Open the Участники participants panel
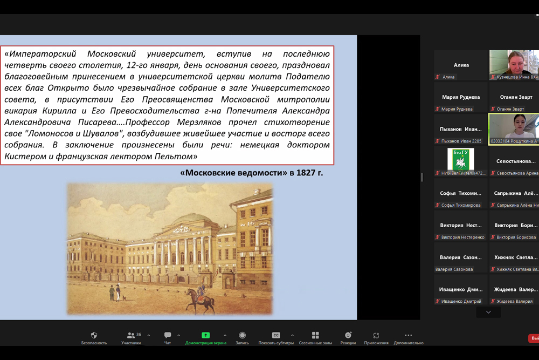 tap(131, 335)
